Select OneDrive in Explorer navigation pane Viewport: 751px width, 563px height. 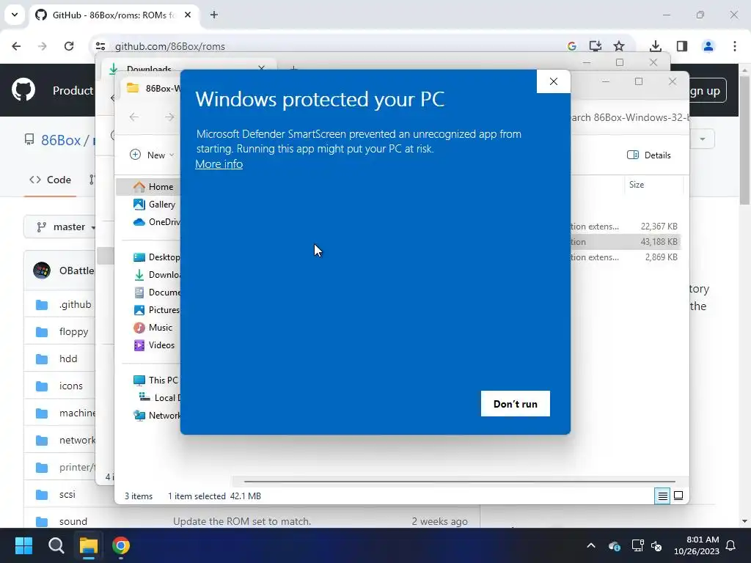click(x=157, y=222)
